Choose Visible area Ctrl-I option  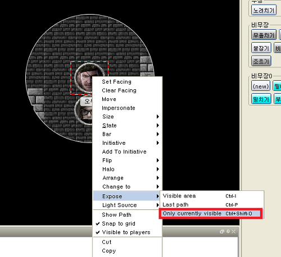(x=211, y=196)
